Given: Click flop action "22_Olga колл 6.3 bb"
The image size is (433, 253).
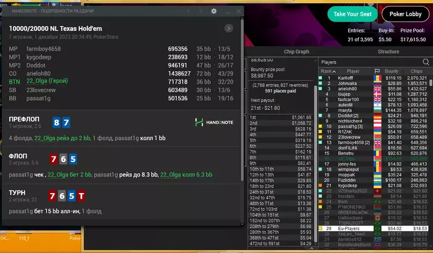Looking at the screenshot, I should pos(186,174).
